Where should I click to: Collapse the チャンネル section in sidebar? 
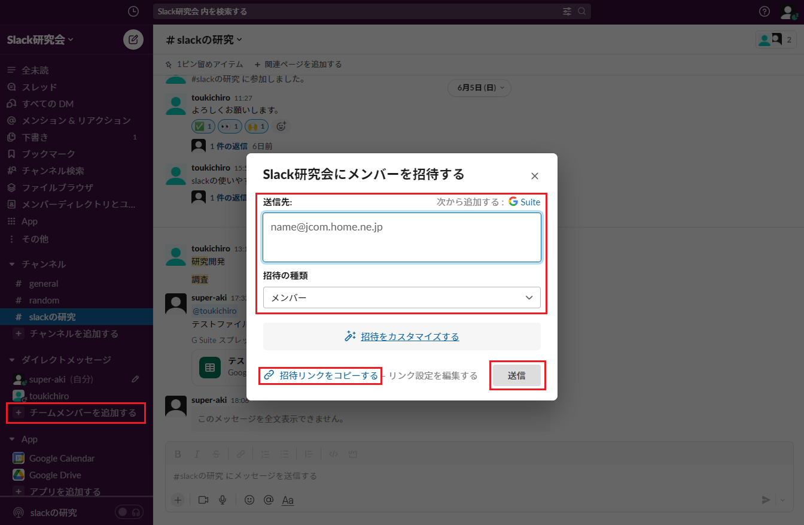[11, 264]
